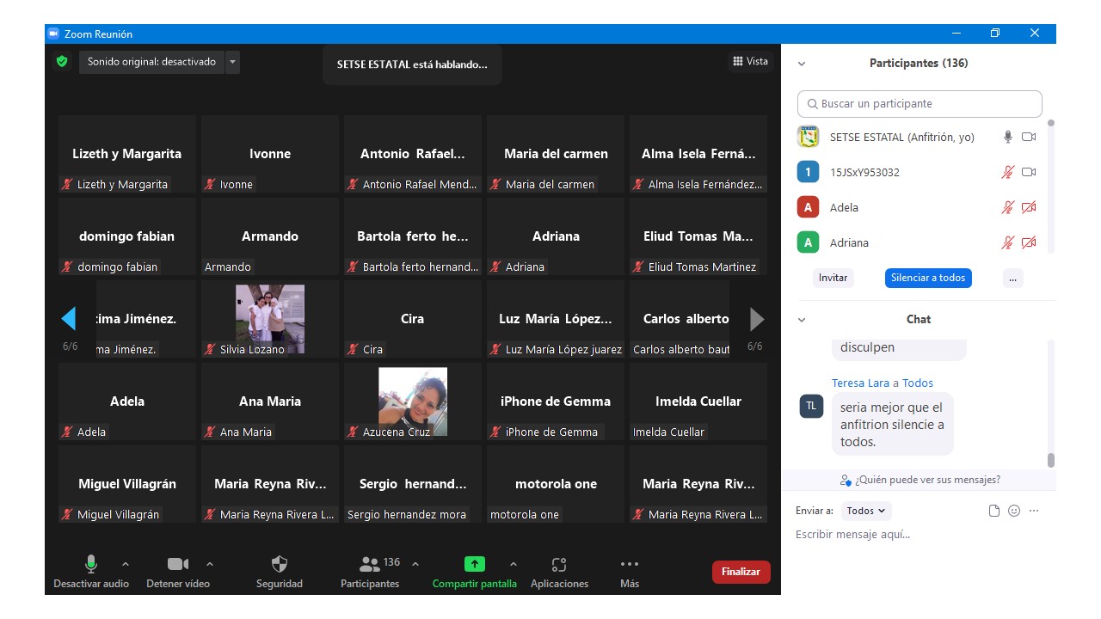Screen dimensions: 1101x619
Task: Click the green encryption shield icon
Action: [x=62, y=62]
